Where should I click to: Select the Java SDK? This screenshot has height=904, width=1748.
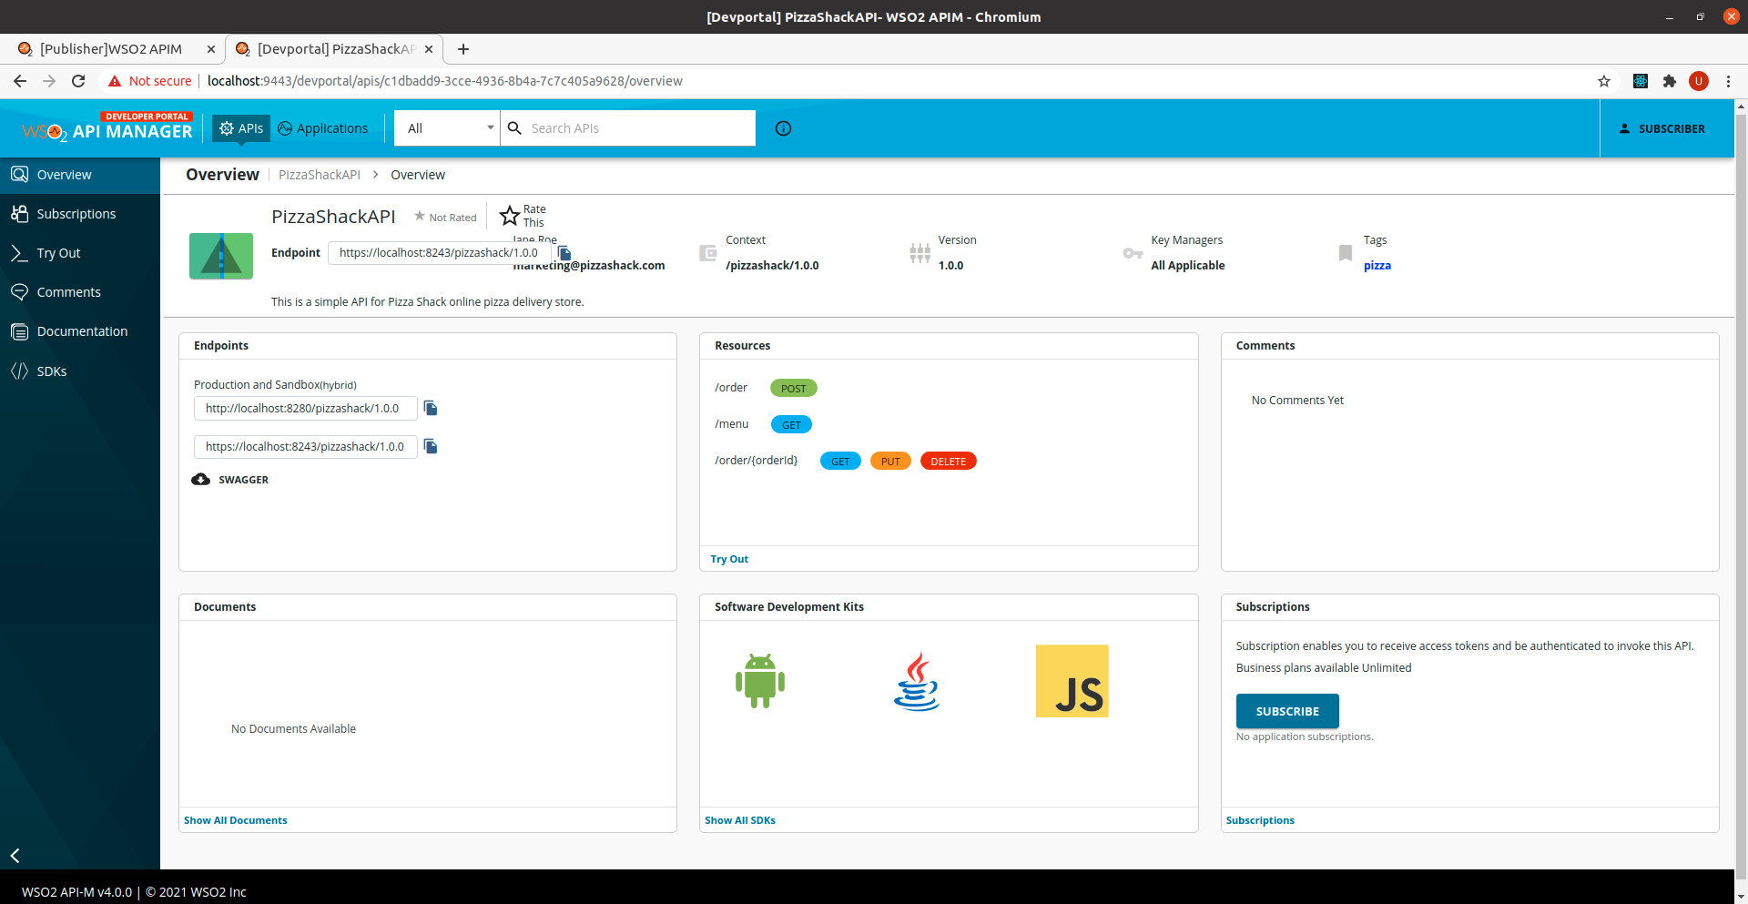coord(916,680)
